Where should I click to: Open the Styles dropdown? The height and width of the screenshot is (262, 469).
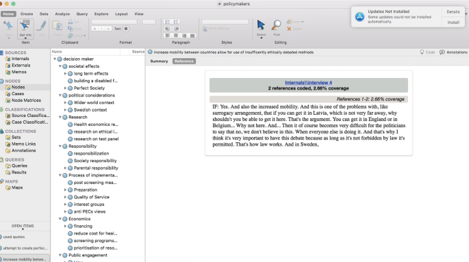click(226, 22)
